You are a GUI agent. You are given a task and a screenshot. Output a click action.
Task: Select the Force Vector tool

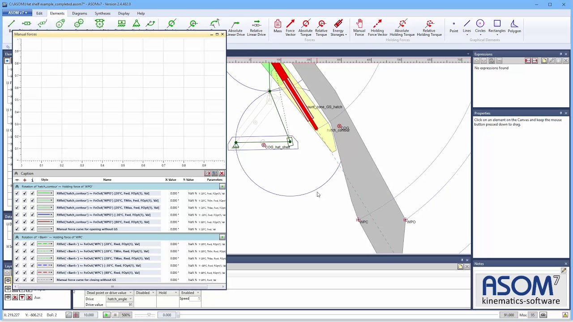[x=291, y=28]
